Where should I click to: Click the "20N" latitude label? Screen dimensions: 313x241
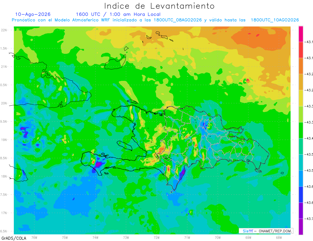(x=4, y=103)
